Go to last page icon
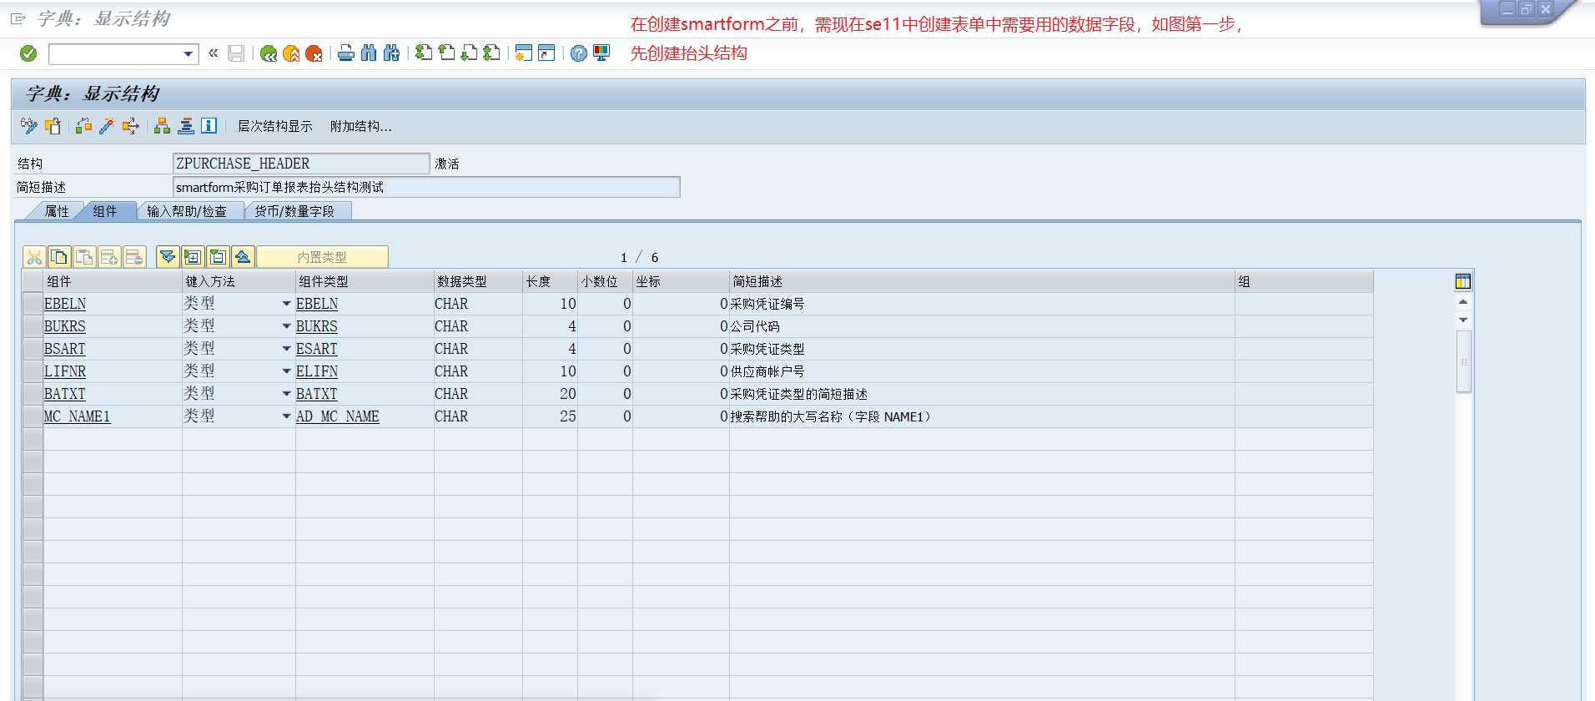 point(492,53)
